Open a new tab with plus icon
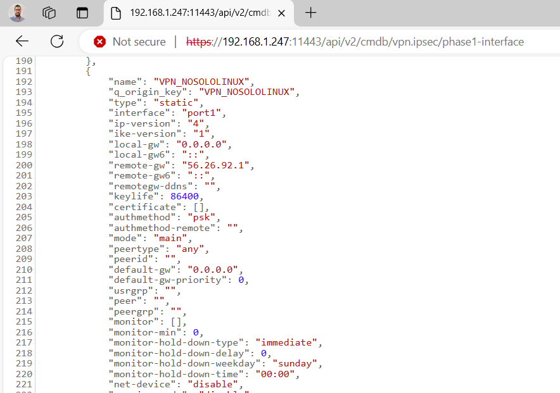Image resolution: width=560 pixels, height=393 pixels. [310, 13]
